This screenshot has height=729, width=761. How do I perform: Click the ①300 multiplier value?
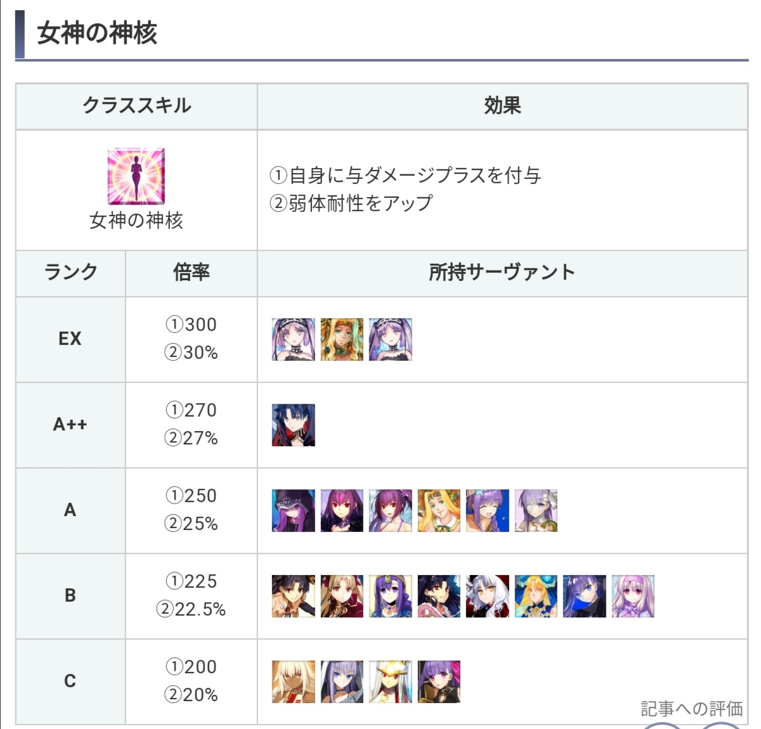(x=192, y=325)
